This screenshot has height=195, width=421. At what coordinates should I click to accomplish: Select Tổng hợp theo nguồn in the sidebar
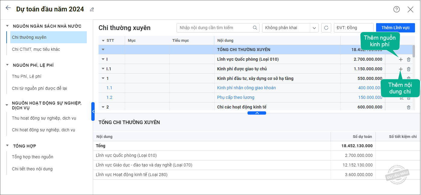[x=33, y=157]
